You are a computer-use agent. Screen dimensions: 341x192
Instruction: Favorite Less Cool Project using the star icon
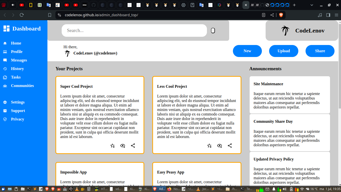pyautogui.click(x=209, y=145)
